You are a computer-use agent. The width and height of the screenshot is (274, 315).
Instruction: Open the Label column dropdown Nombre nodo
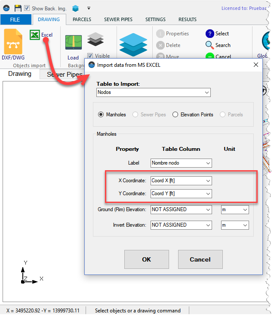[x=181, y=163]
